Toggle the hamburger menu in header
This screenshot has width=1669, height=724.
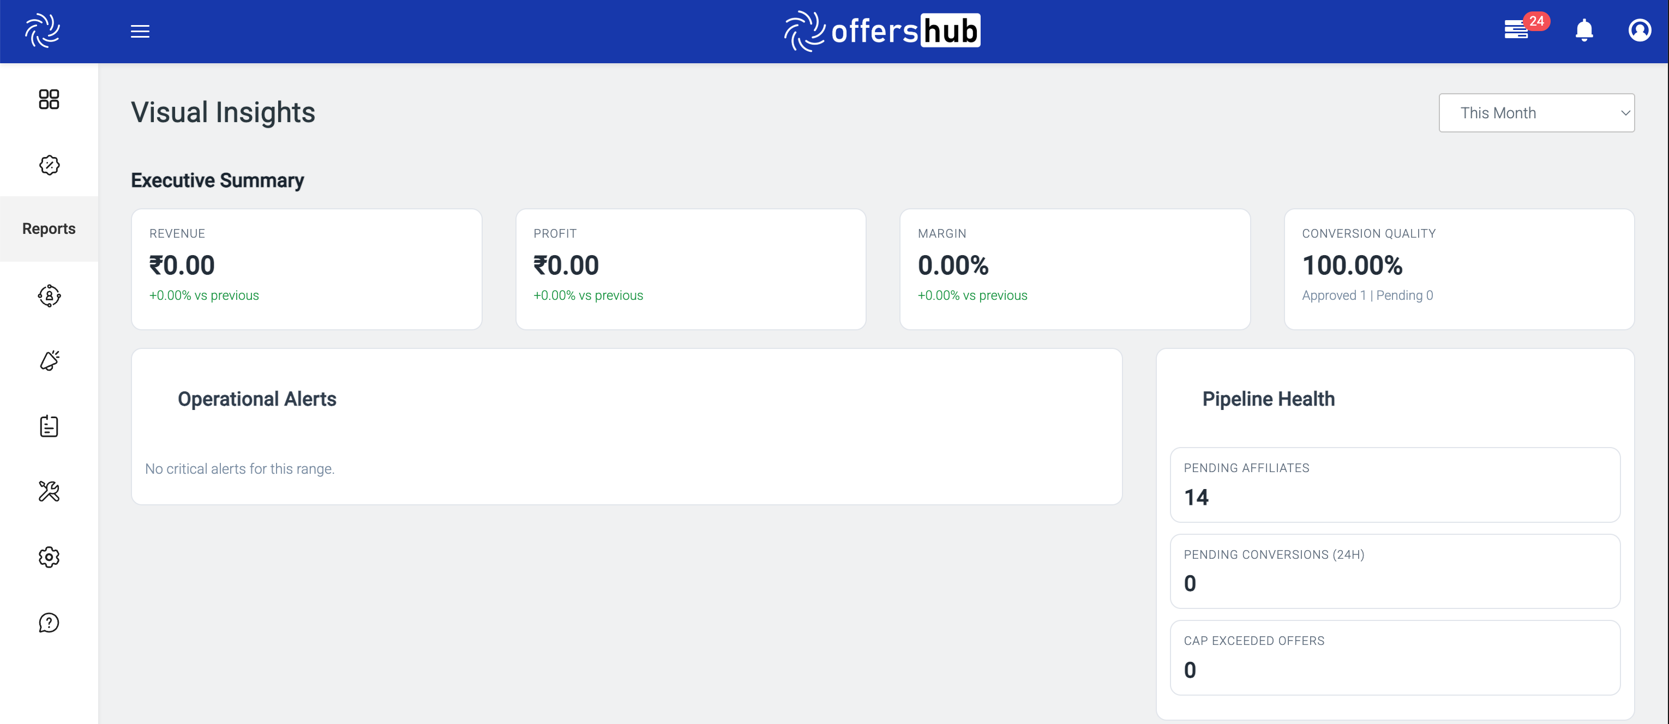pyautogui.click(x=140, y=31)
